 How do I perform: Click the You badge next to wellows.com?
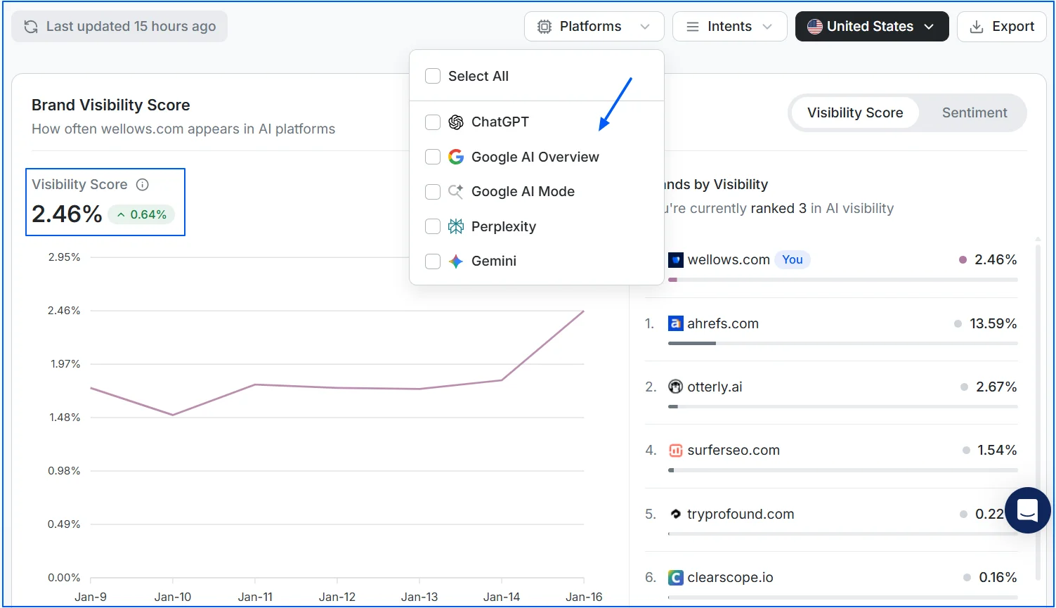(793, 259)
